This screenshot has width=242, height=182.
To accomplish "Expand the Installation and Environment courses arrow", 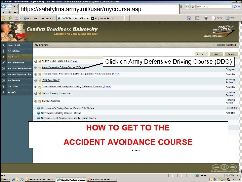I will [x=36, y=74].
